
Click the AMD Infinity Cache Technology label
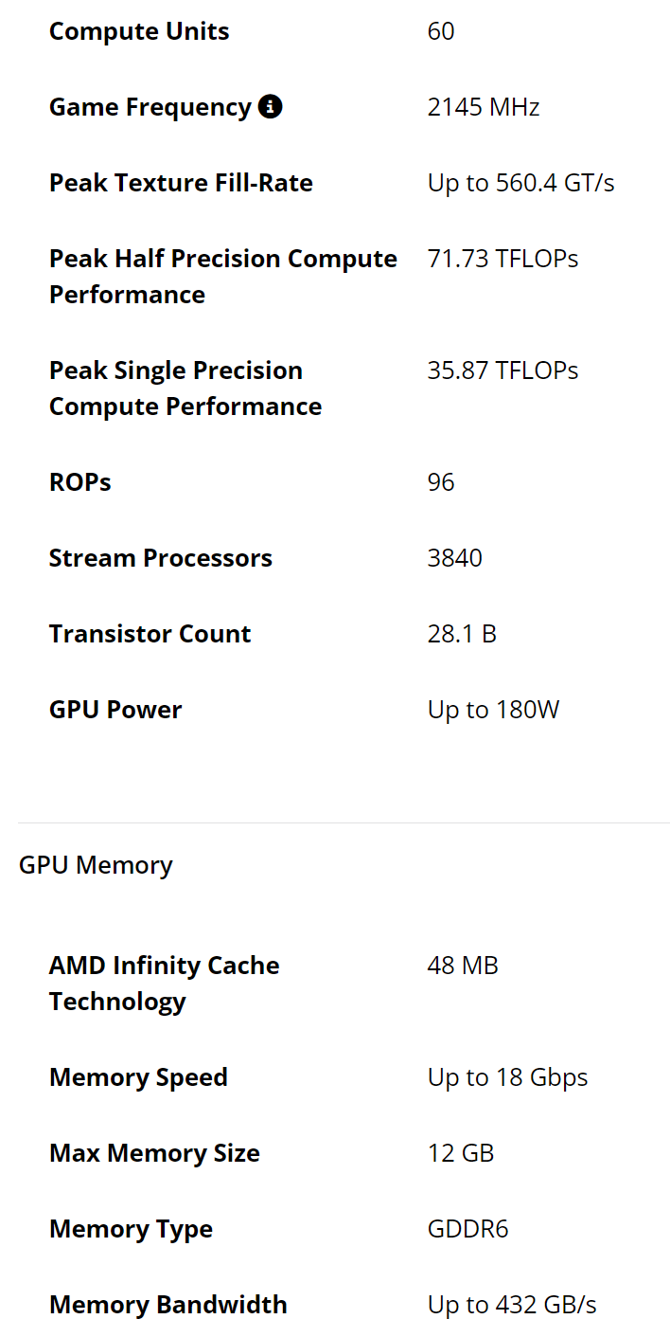(164, 984)
